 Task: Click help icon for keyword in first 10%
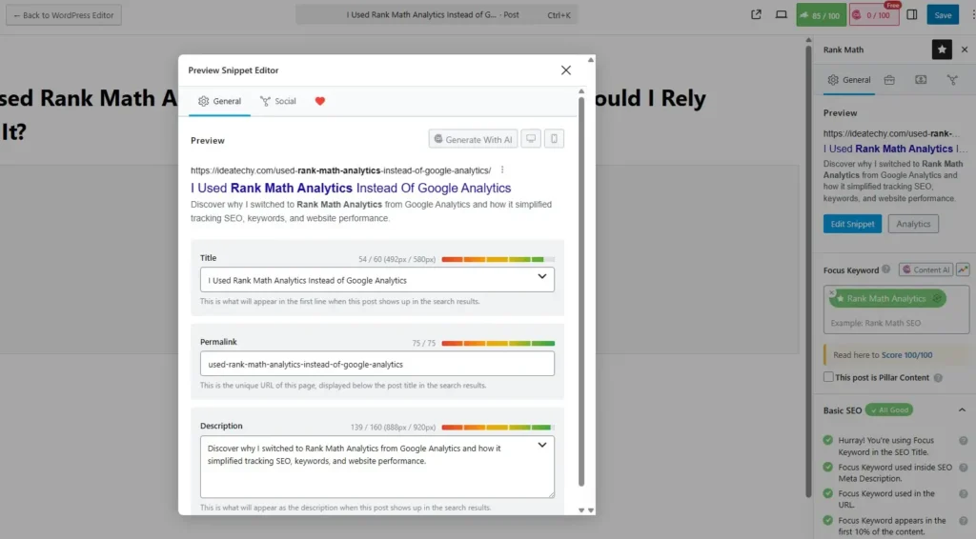tap(963, 521)
